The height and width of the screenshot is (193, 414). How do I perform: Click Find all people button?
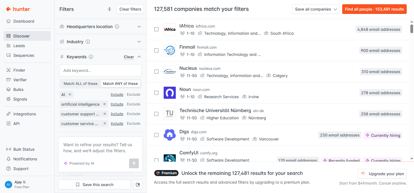click(374, 9)
